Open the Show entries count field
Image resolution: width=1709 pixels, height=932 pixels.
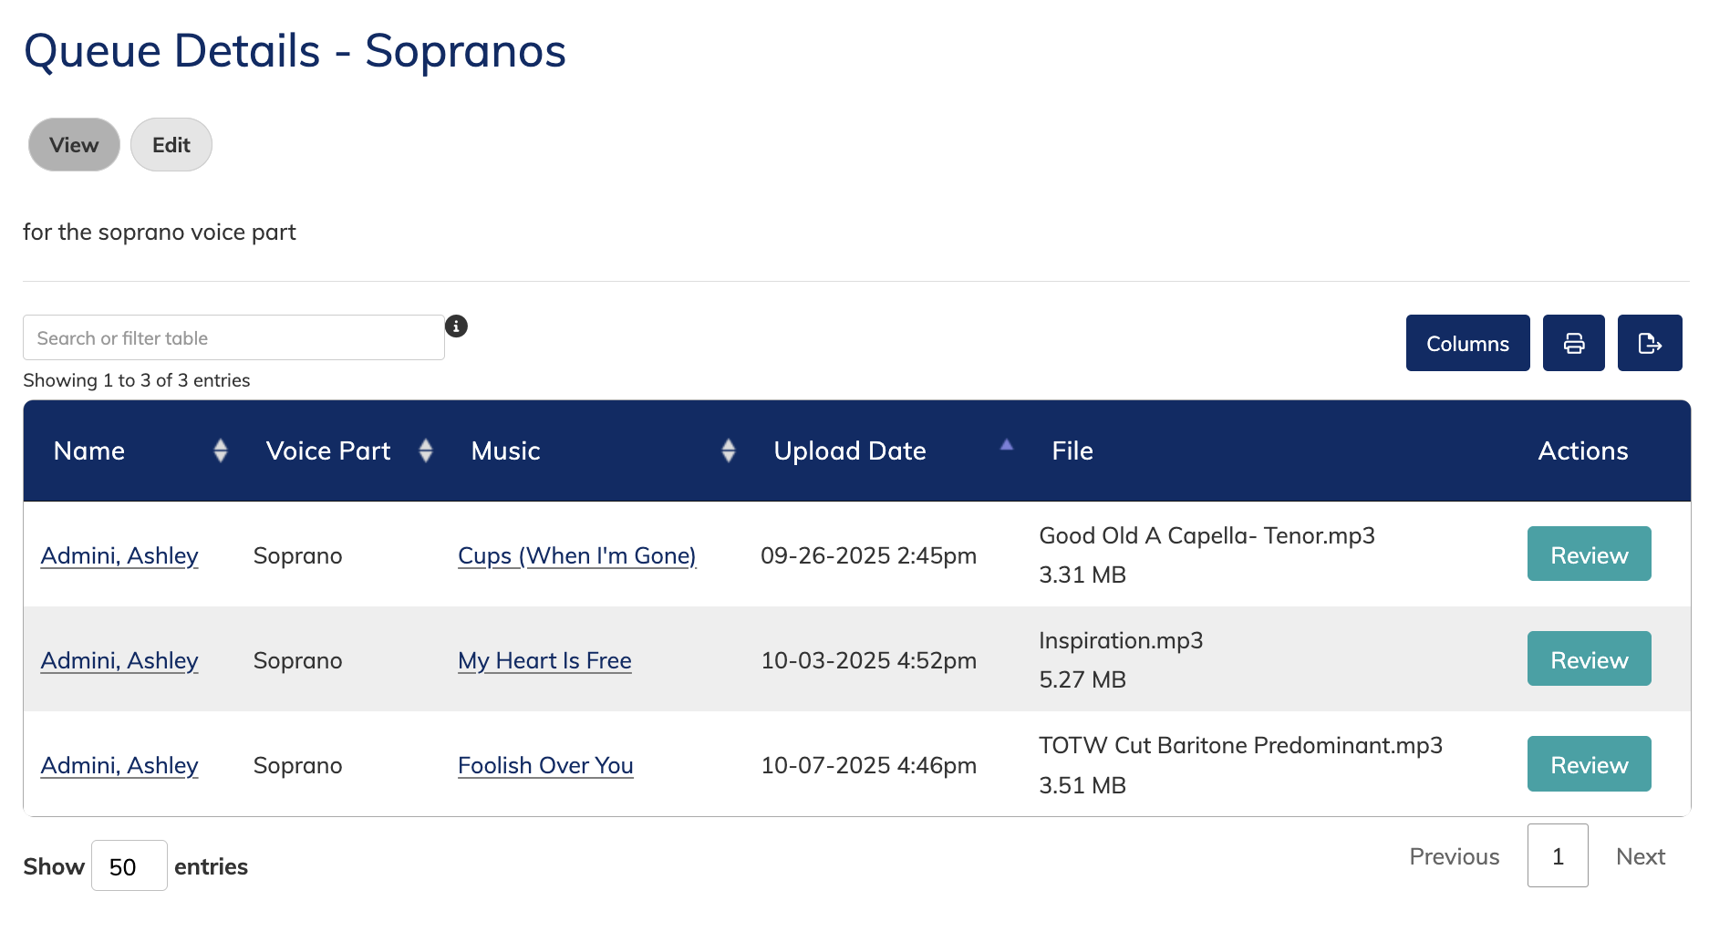[129, 865]
